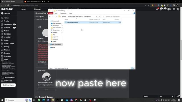Open the Arquivo tab in File Explorer

point(51,13)
